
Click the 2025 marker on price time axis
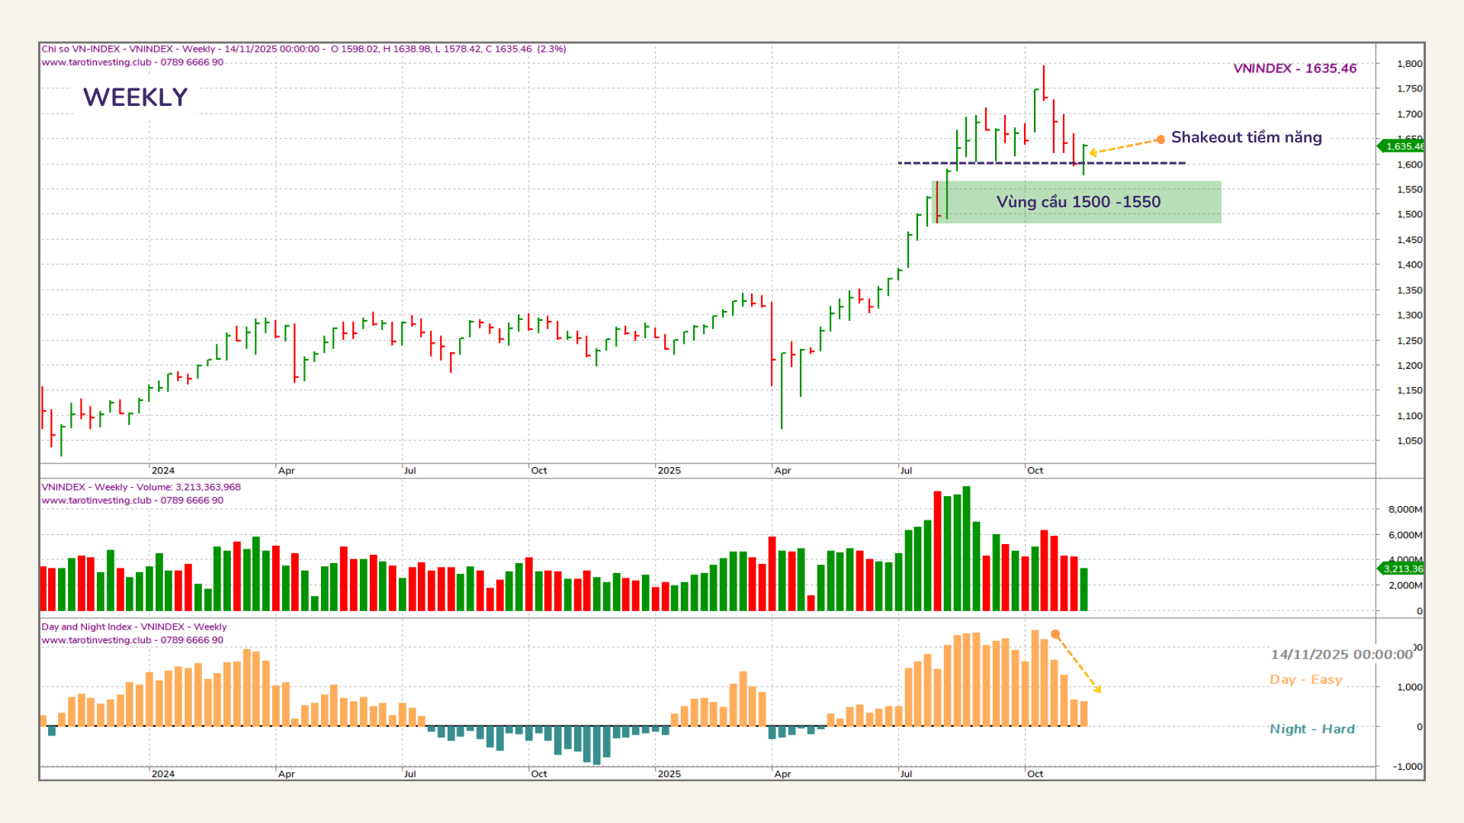(x=669, y=470)
